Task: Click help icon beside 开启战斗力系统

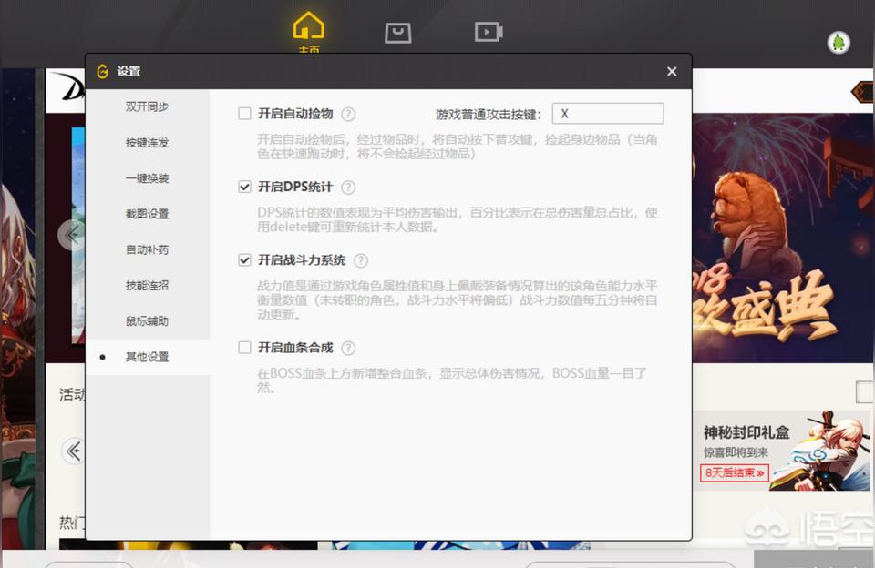Action: point(361,261)
